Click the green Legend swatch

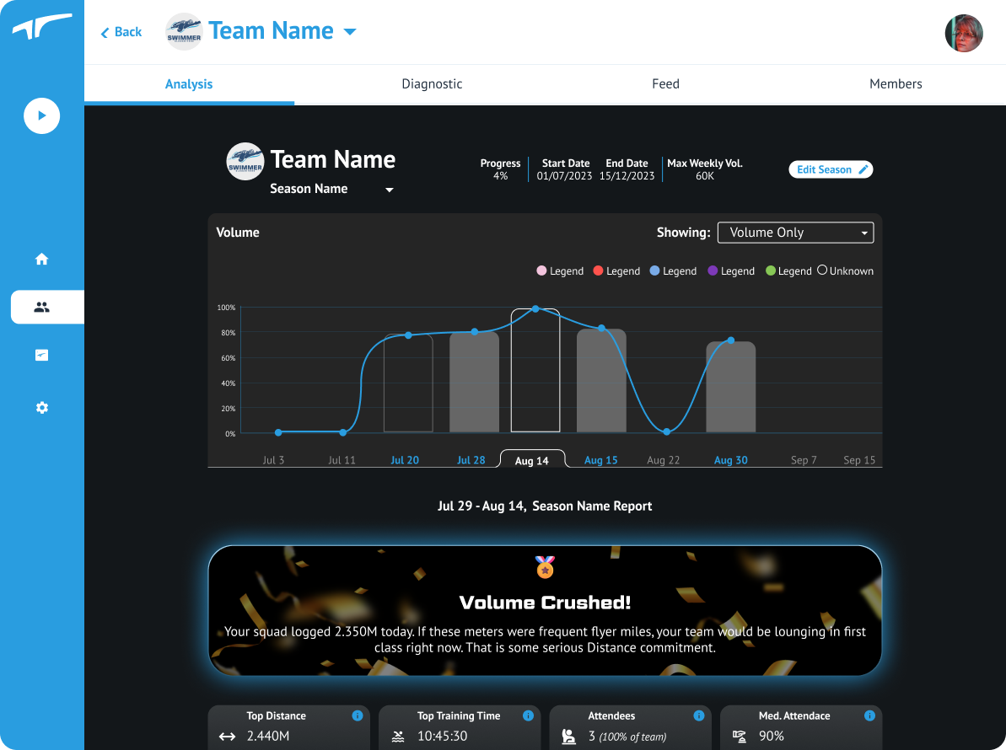(771, 271)
